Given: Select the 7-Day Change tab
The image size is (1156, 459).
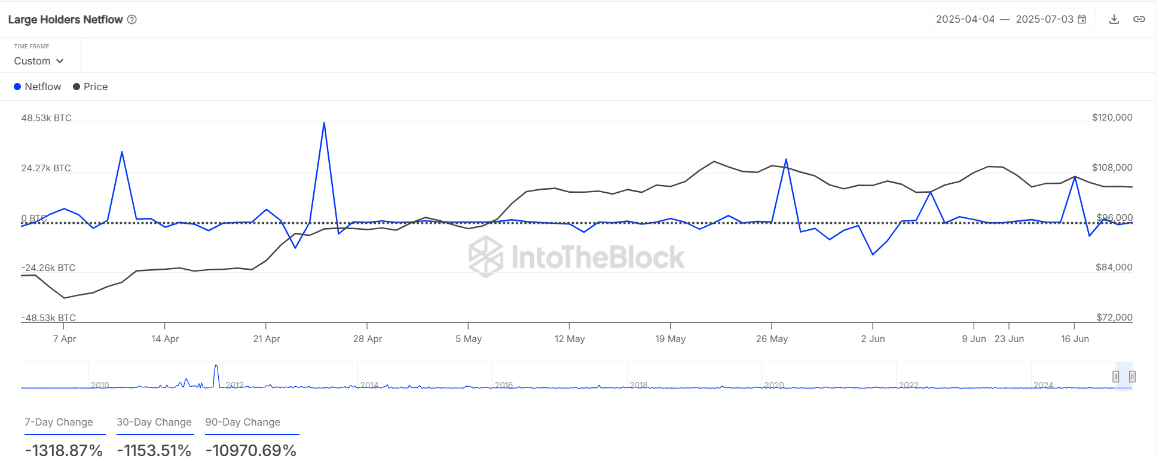Looking at the screenshot, I should point(59,422).
